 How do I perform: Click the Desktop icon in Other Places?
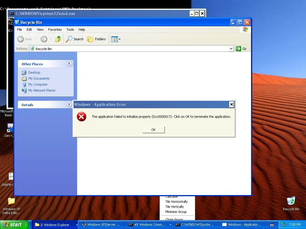[x=24, y=73]
